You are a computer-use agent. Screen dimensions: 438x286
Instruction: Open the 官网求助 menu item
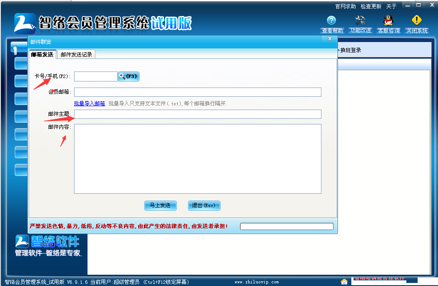click(x=346, y=6)
